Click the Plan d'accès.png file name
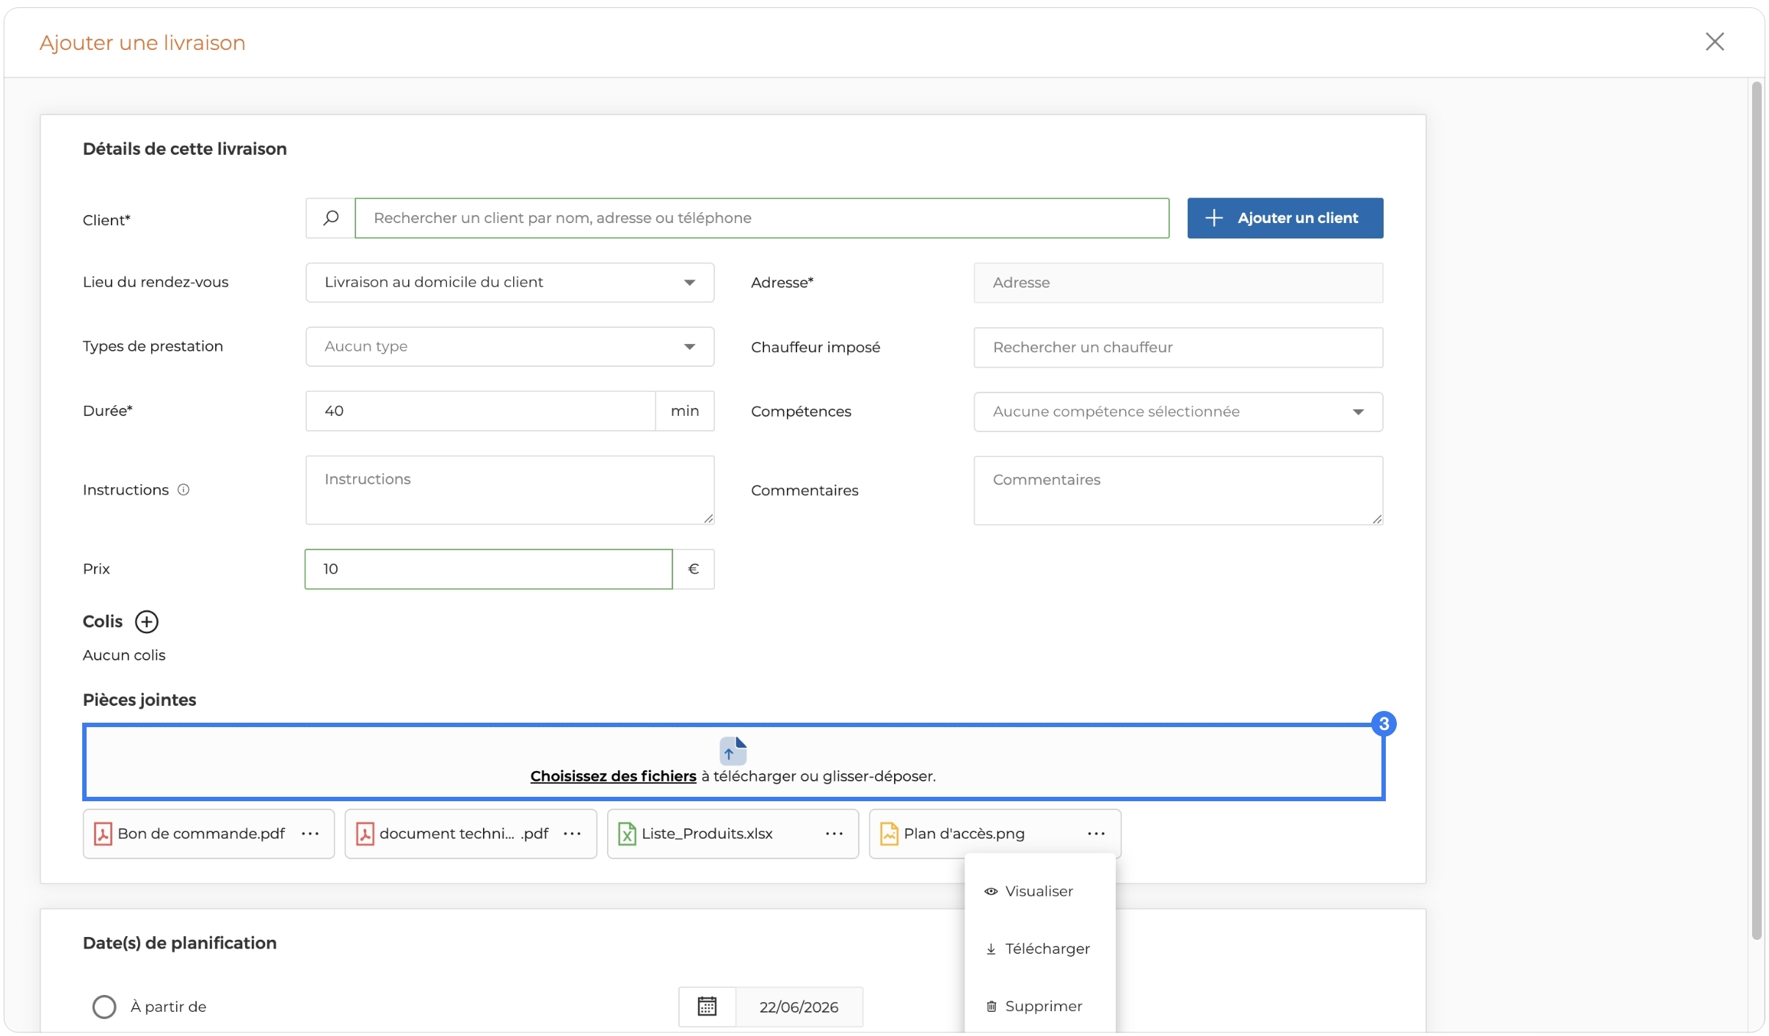 (964, 833)
